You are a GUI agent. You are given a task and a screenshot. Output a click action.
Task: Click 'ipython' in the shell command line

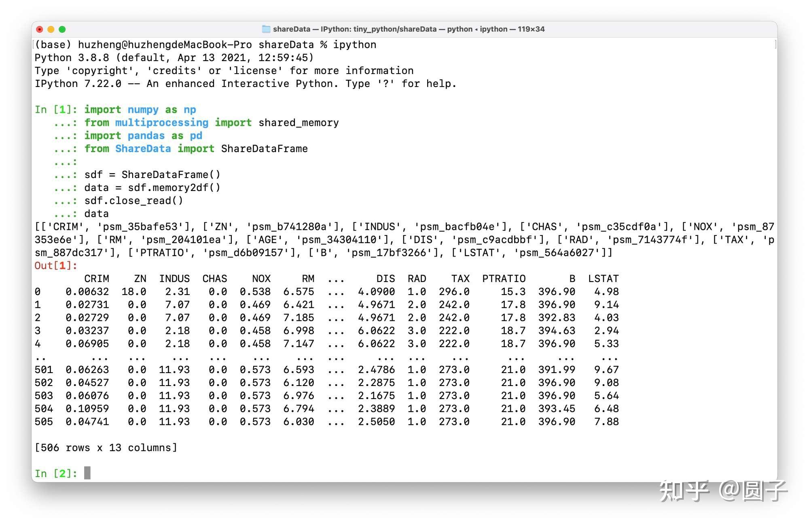[355, 45]
